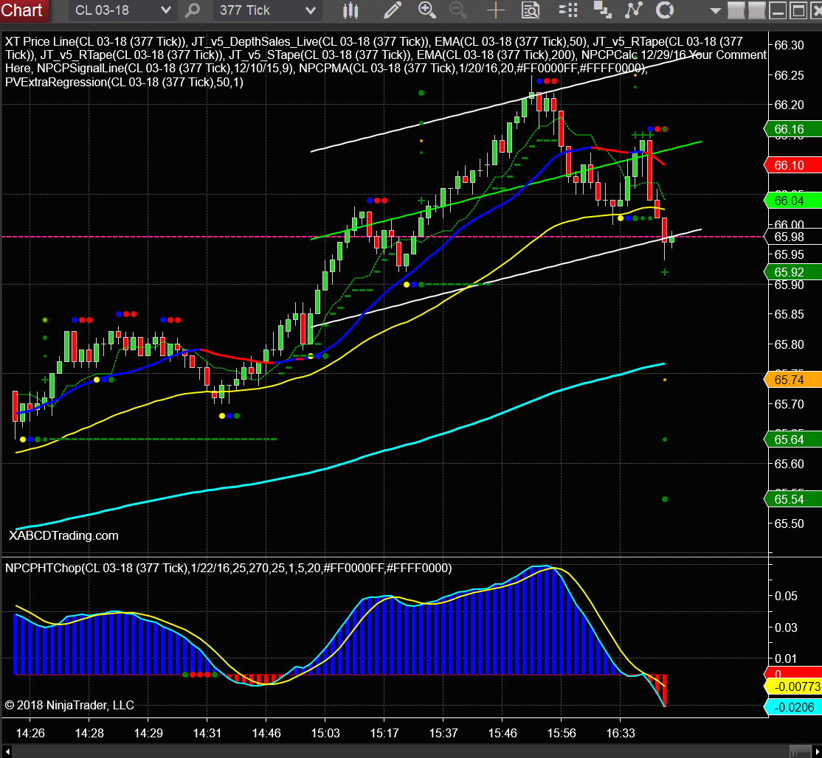Click the 14:26 time axis label
Image resolution: width=822 pixels, height=758 pixels.
click(30, 733)
